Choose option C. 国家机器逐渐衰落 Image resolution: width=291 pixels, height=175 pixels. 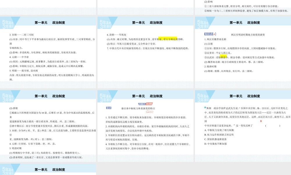215,139
